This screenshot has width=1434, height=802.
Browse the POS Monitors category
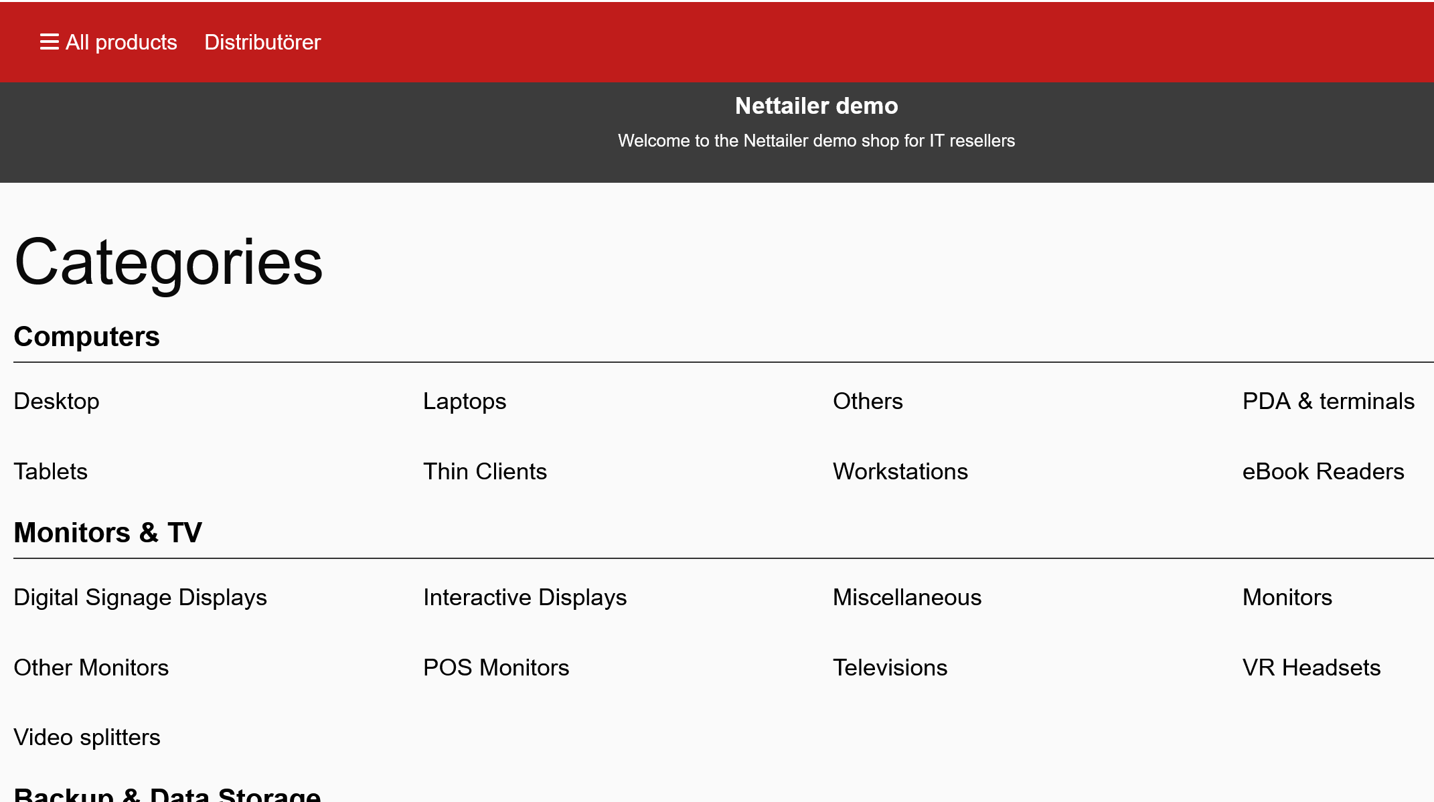[496, 667]
